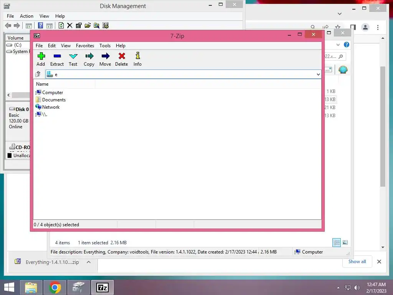Select Computer in 7-Zip file list
Screen dimensions: 393x295
click(x=52, y=93)
